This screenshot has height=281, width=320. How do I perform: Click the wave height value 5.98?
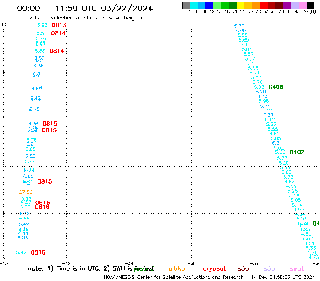(x=264, y=101)
